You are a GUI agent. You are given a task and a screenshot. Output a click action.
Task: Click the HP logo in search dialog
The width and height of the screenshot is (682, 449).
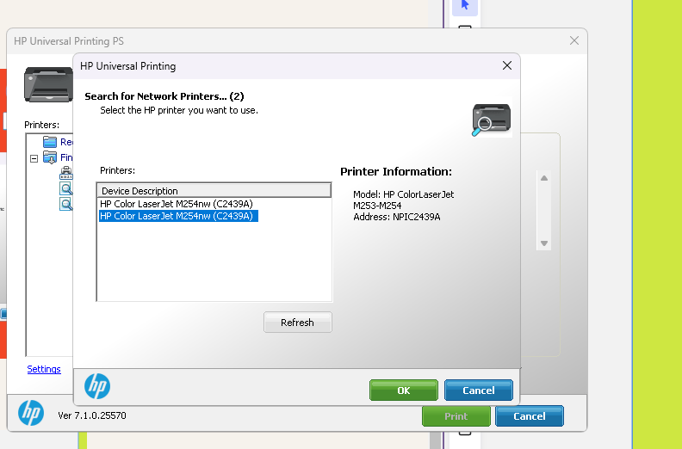97,386
